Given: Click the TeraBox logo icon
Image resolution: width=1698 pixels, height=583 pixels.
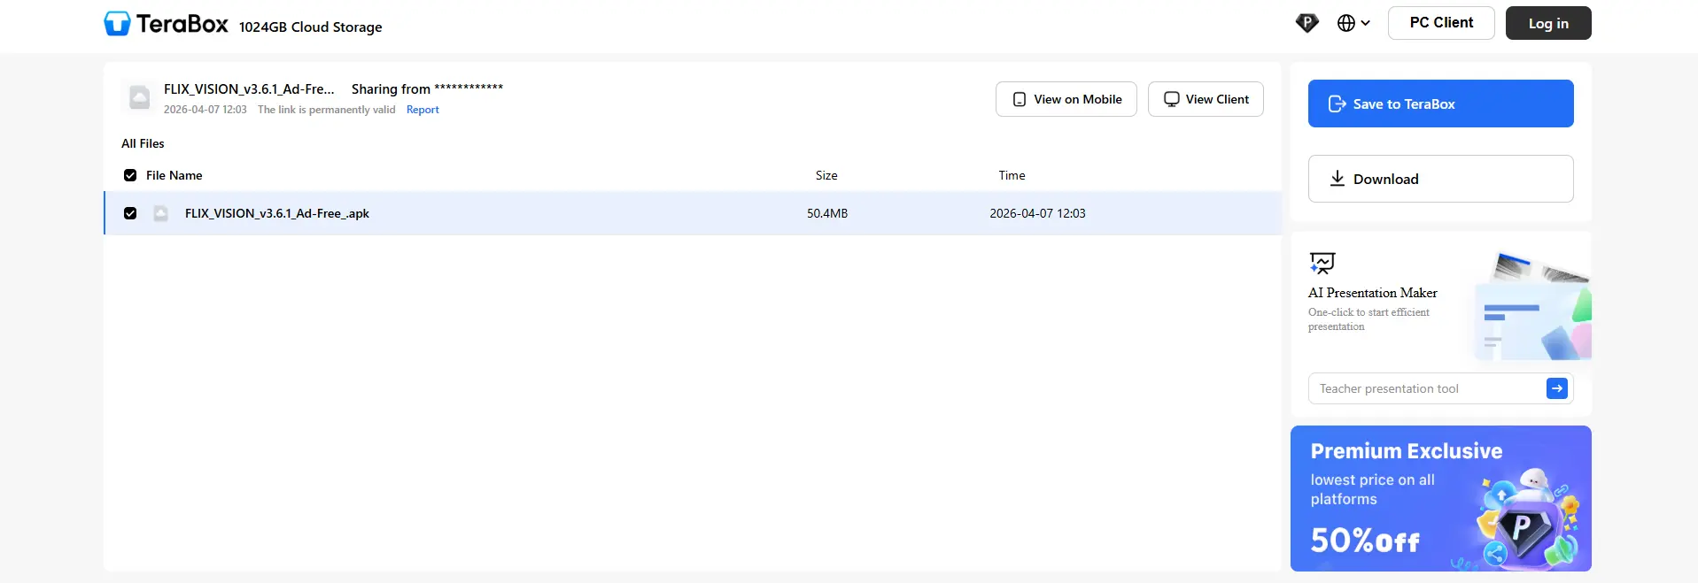Looking at the screenshot, I should (117, 24).
